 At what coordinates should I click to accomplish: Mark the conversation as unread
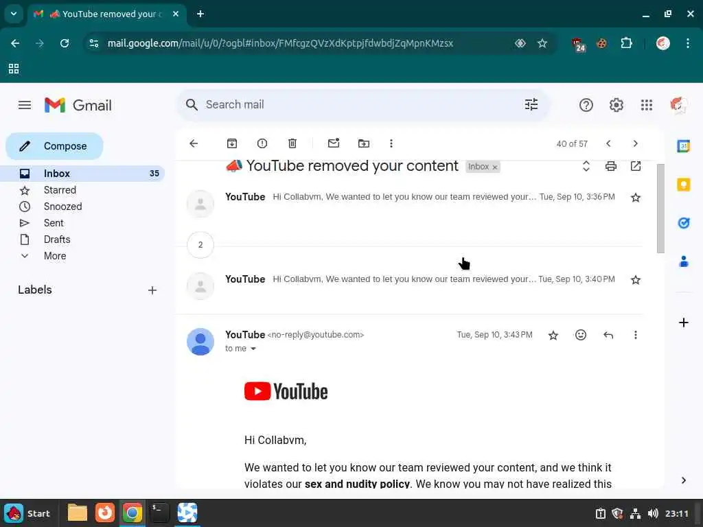[x=334, y=143]
